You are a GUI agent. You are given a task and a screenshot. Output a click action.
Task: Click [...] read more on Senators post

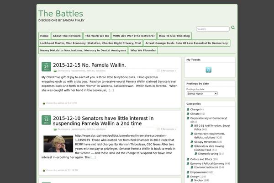[x=93, y=157]
